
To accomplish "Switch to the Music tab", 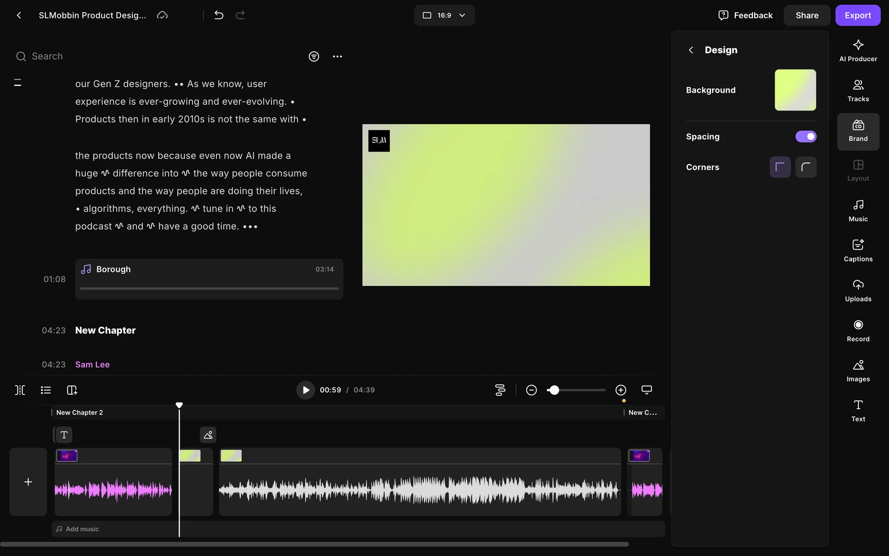I will 858,211.
